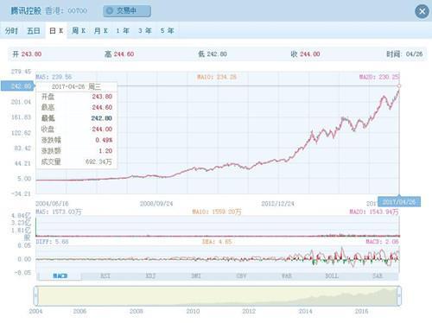The height and width of the screenshot is (323, 432).
Task: Click the 2008/09/24 date axis label
Action: click(x=156, y=204)
